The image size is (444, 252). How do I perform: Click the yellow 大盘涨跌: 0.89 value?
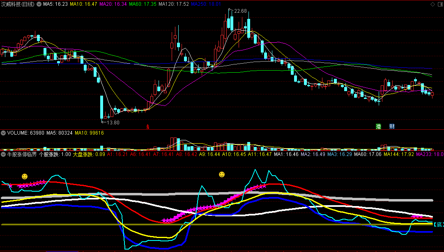click(x=89, y=154)
